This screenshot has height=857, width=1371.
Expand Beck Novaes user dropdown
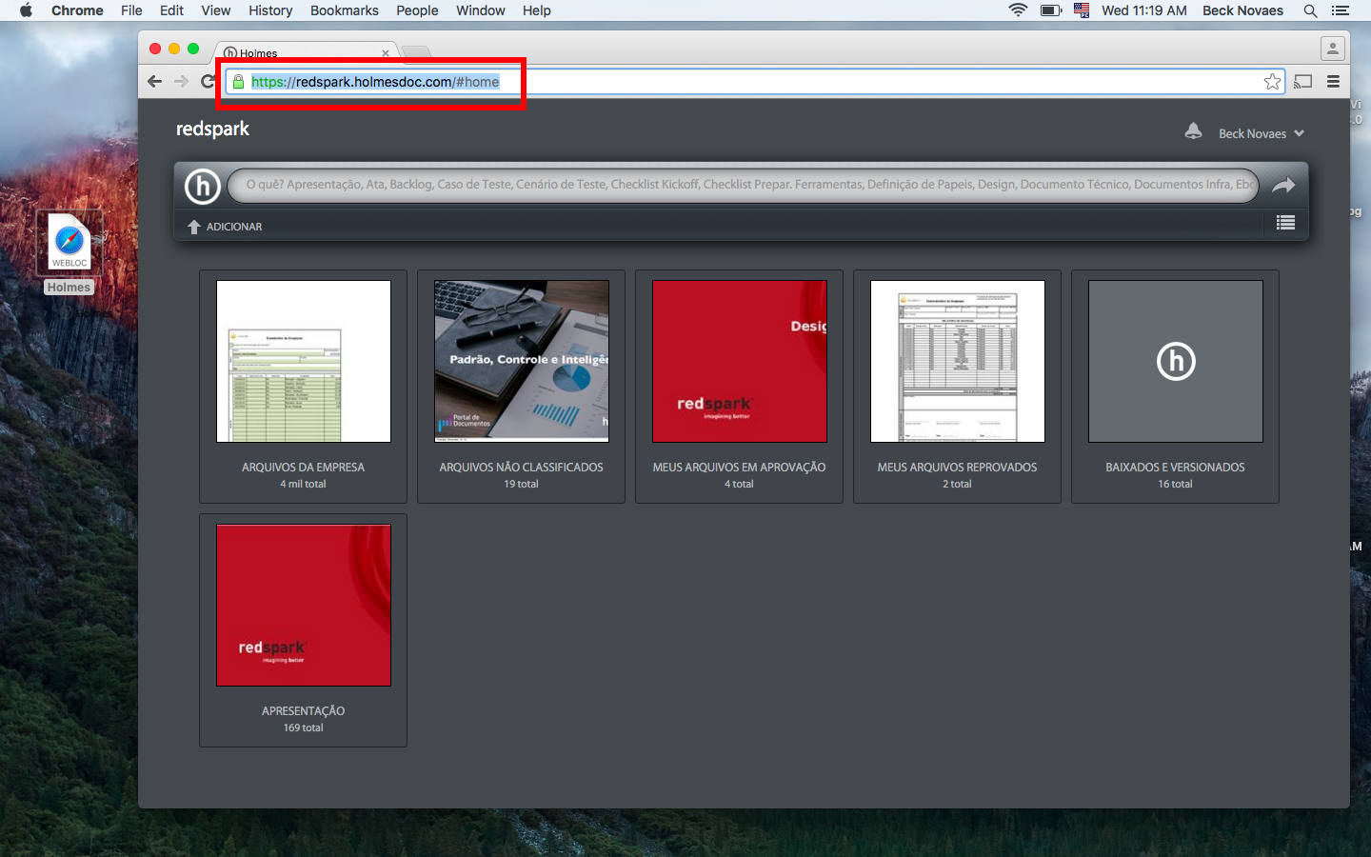pos(1261,133)
